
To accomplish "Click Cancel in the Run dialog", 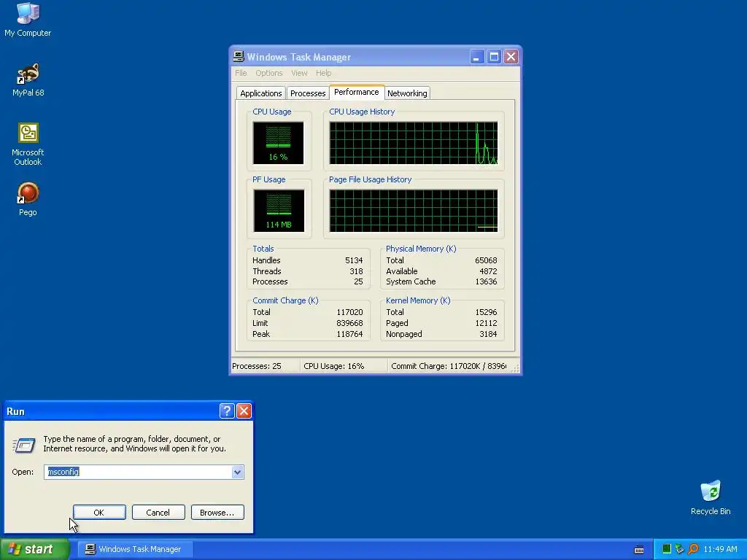I will (x=158, y=513).
